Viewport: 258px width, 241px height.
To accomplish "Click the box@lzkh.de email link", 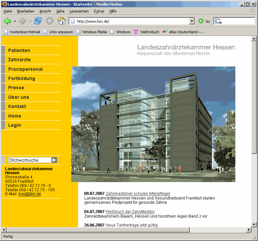I will click(x=30, y=194).
